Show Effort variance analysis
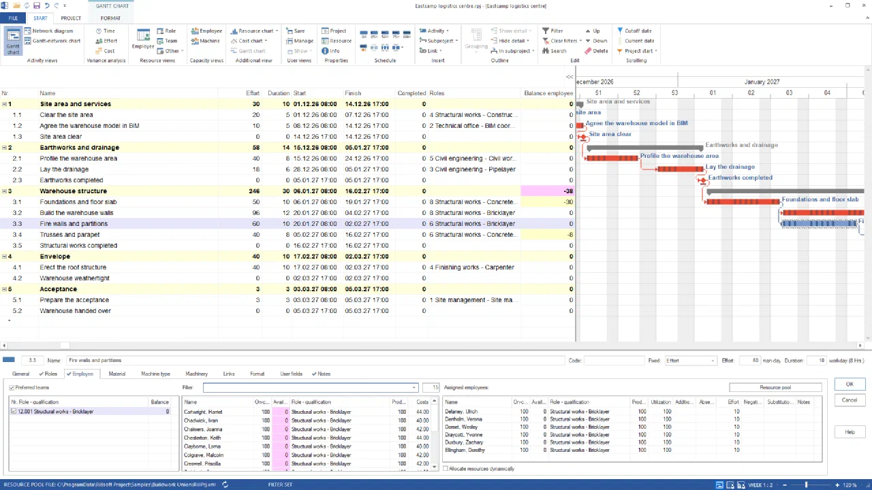This screenshot has width=872, height=490. [x=106, y=41]
